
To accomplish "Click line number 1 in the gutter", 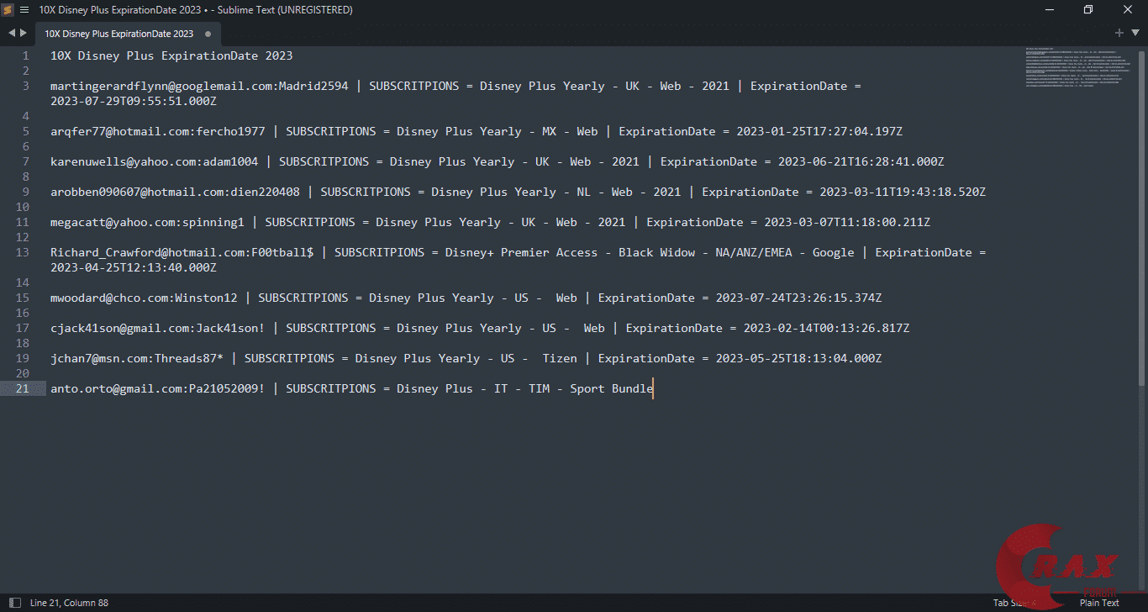I will coord(26,55).
